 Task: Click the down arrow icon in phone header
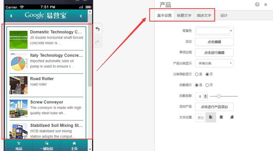pos(11,16)
